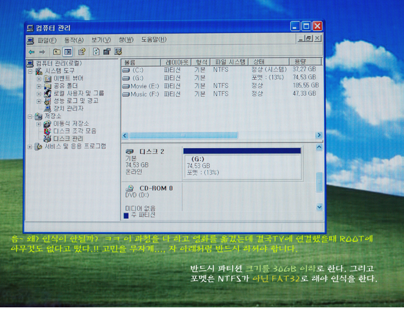Click the 디스크 조각 모음 tree icon
404x322 pixels.
coord(47,131)
